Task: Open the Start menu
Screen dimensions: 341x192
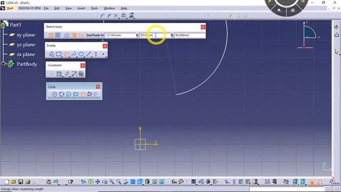Action: (x=10, y=9)
